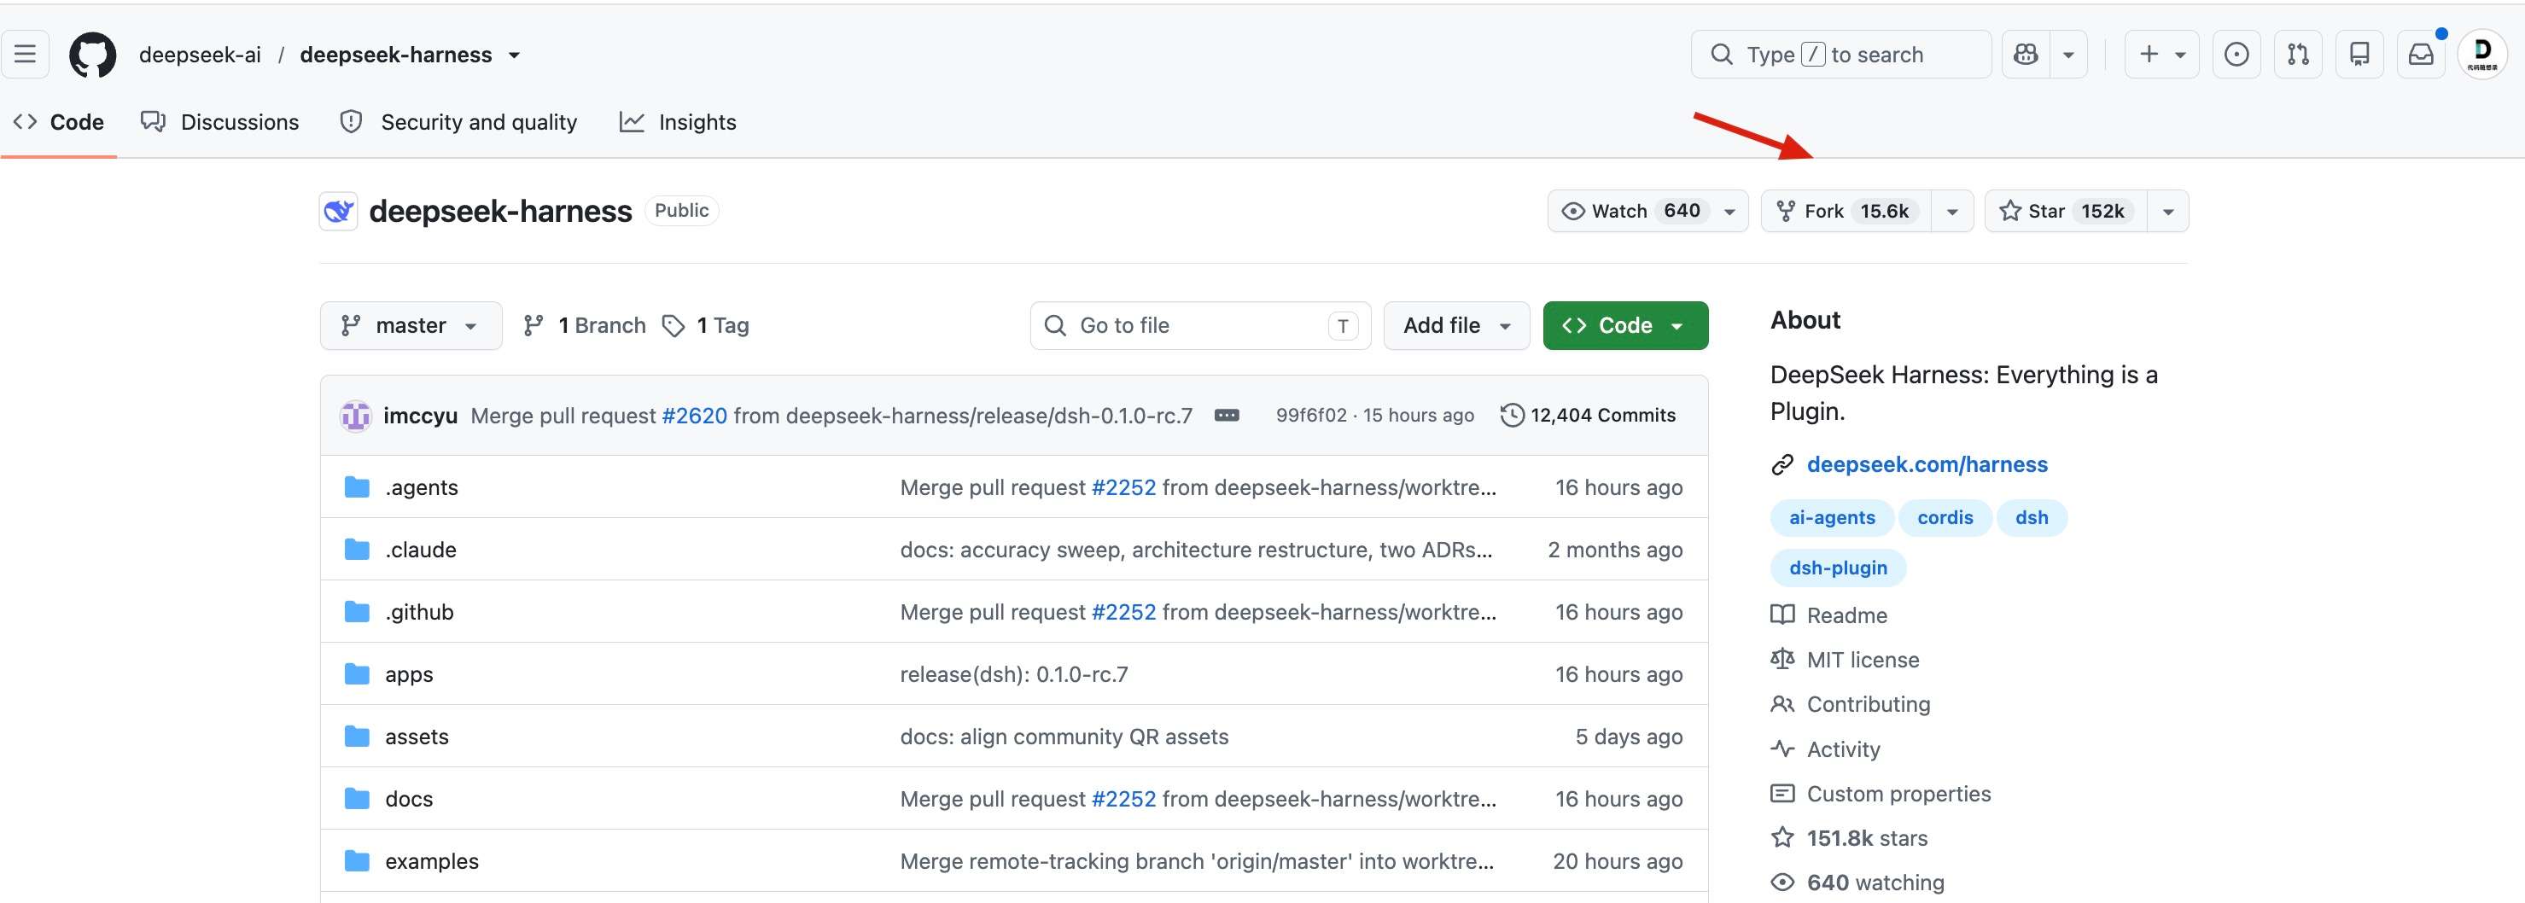Open the green Code dropdown button
This screenshot has height=903, width=2525.
1625,325
